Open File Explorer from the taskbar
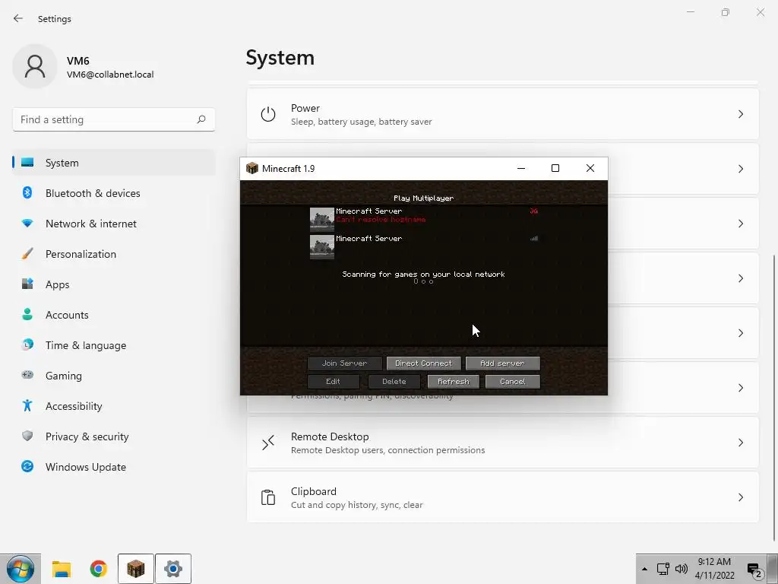The width and height of the screenshot is (778, 584). pos(62,569)
